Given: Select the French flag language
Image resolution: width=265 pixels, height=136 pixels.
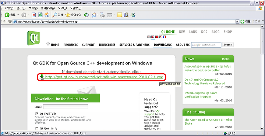Looking at the screenshot, I should (x=165, y=37).
